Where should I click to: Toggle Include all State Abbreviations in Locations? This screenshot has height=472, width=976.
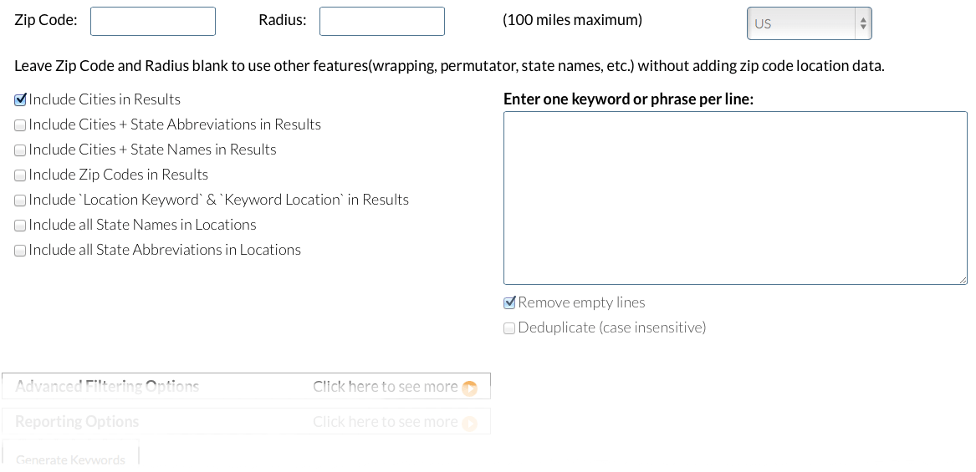pos(20,251)
